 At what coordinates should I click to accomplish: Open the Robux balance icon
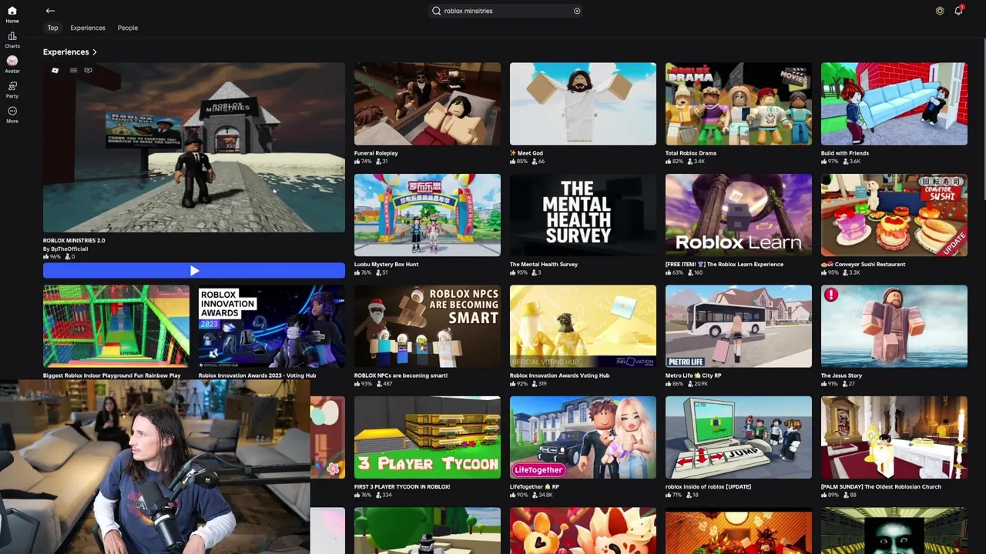click(x=940, y=11)
